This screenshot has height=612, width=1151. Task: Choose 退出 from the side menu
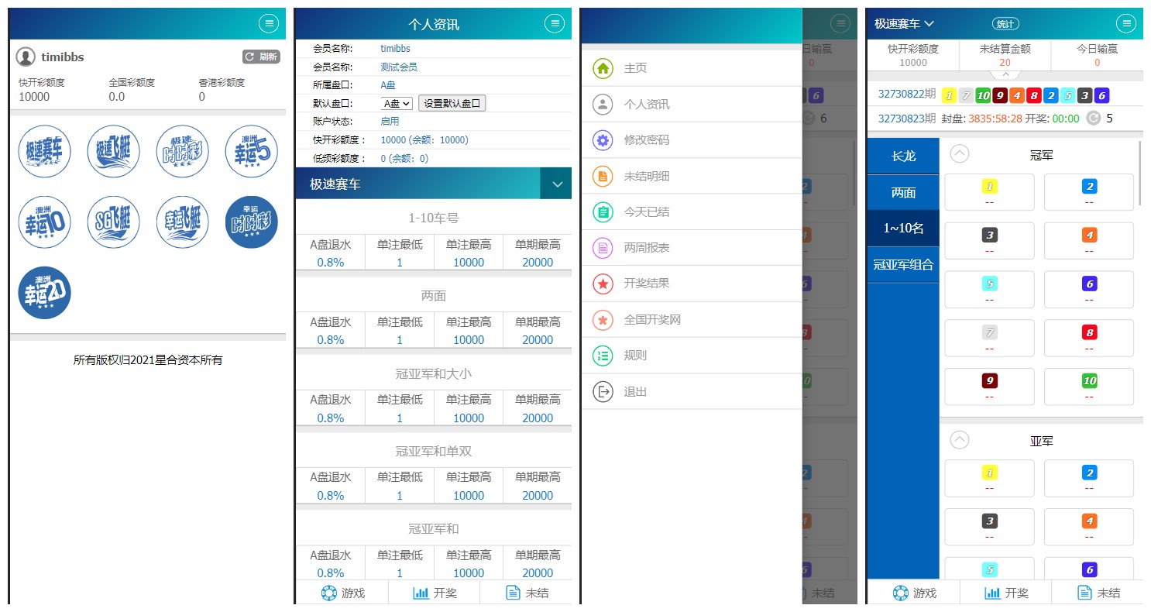coord(692,392)
